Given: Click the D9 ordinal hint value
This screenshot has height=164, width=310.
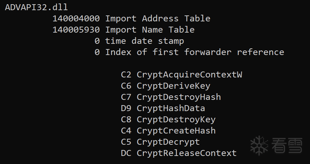Looking at the screenshot, I should pyautogui.click(x=126, y=108).
